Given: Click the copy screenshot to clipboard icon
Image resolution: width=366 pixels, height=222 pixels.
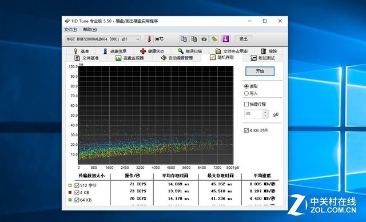Looking at the screenshot, I should [194, 39].
